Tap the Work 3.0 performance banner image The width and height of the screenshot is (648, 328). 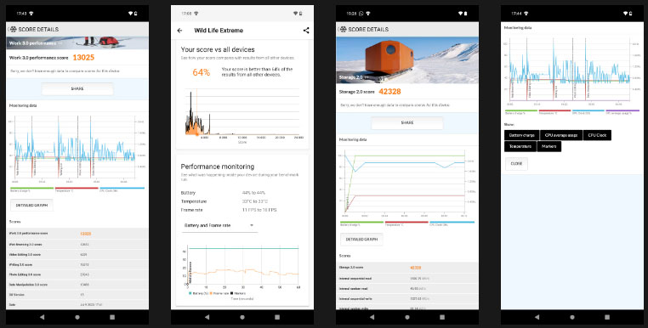tap(77, 43)
